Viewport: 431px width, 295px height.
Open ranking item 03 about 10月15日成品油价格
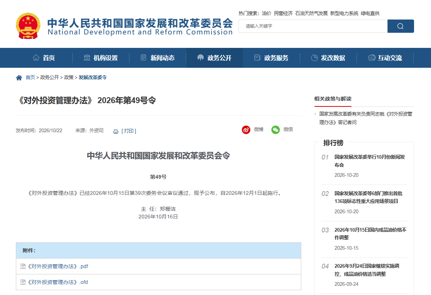tap(371, 234)
